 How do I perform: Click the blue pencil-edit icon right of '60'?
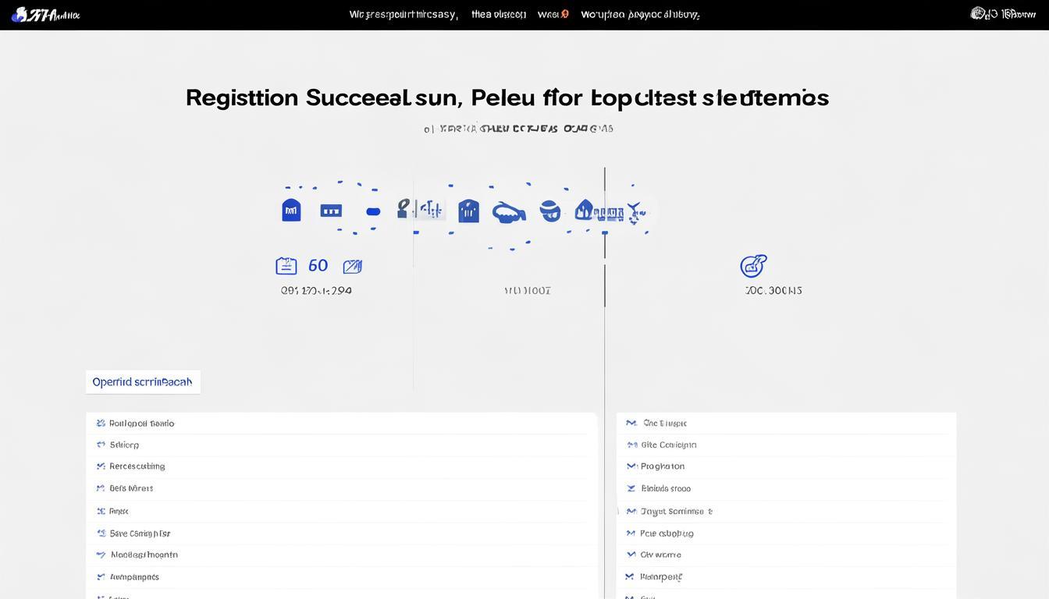(x=353, y=267)
